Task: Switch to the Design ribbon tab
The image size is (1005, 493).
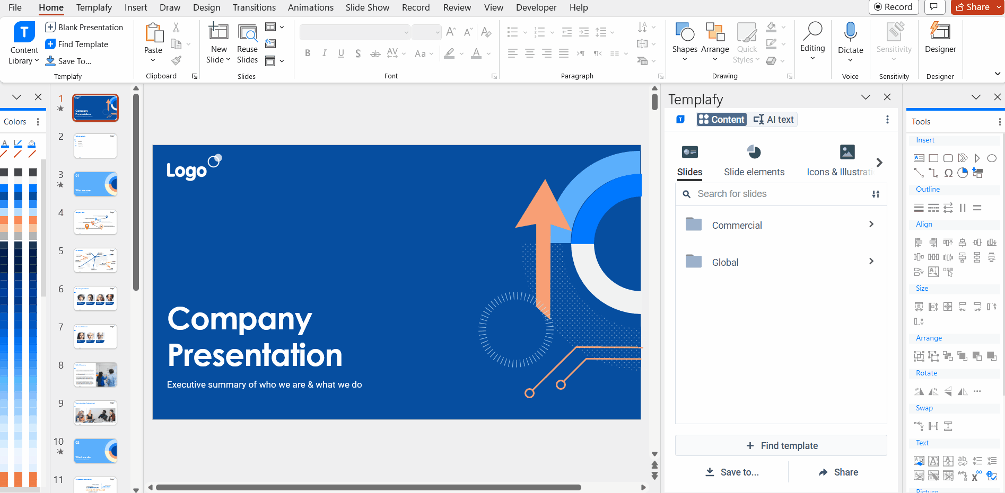Action: (206, 7)
